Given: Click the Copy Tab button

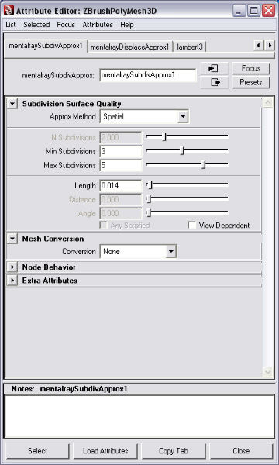Looking at the screenshot, I should [174, 451].
